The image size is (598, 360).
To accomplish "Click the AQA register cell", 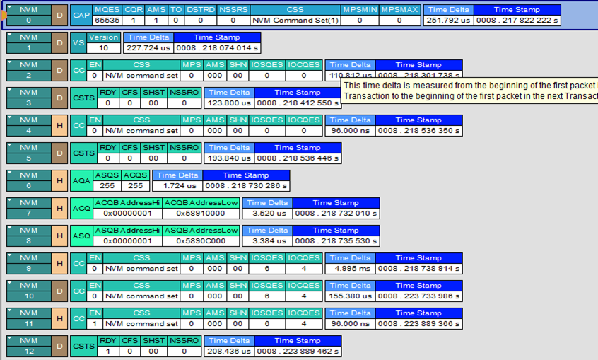I will point(81,181).
